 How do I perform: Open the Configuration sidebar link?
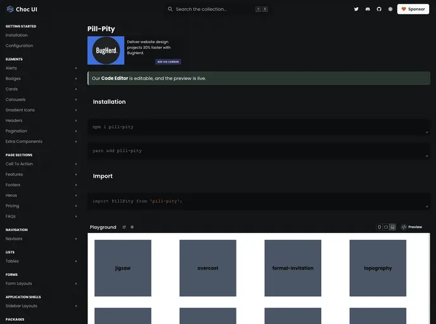pyautogui.click(x=19, y=46)
